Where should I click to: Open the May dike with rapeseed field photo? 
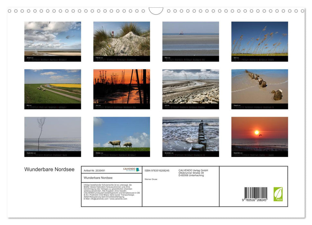53,86
